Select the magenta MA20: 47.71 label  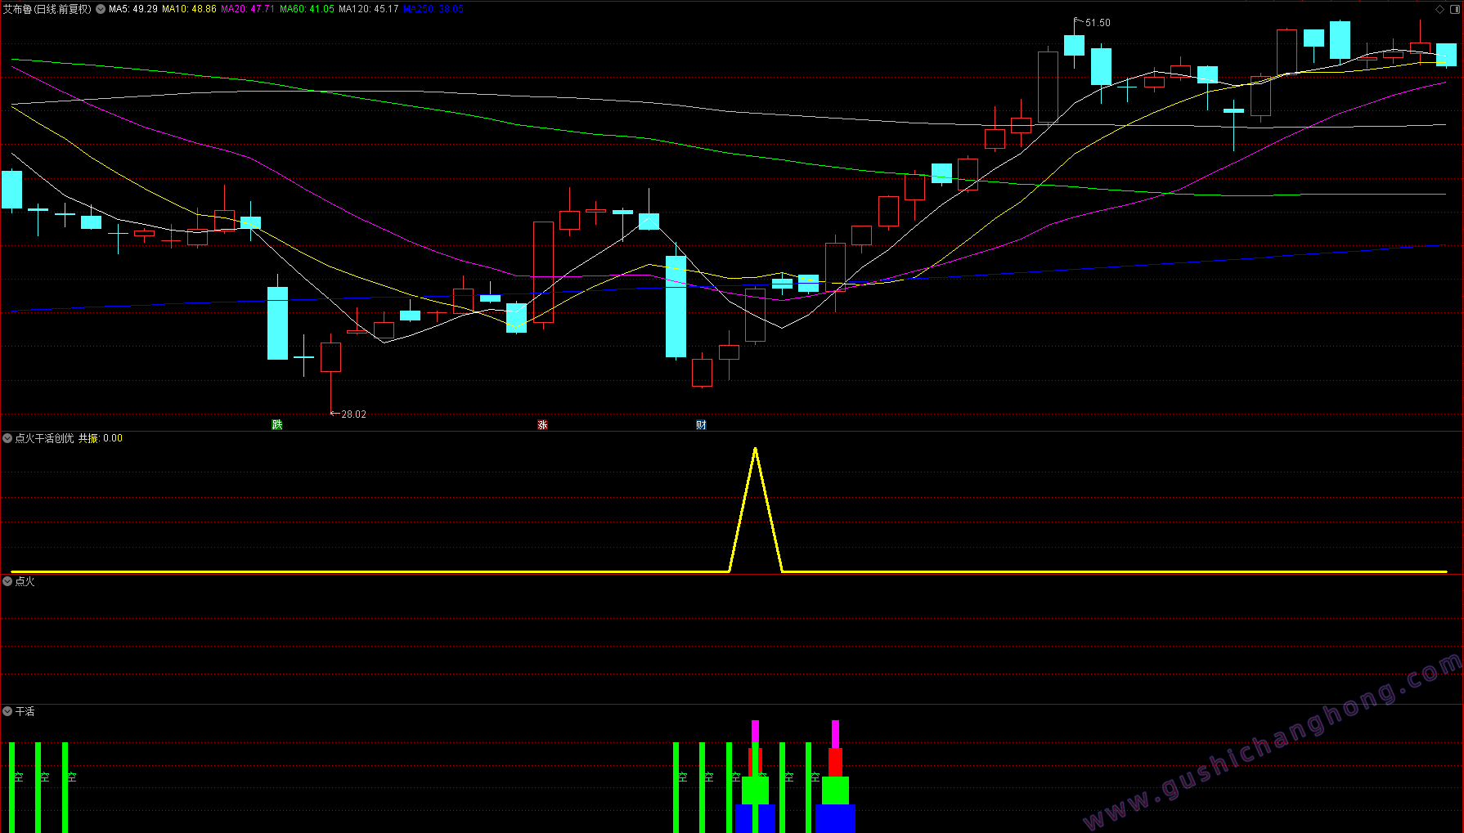click(x=248, y=9)
